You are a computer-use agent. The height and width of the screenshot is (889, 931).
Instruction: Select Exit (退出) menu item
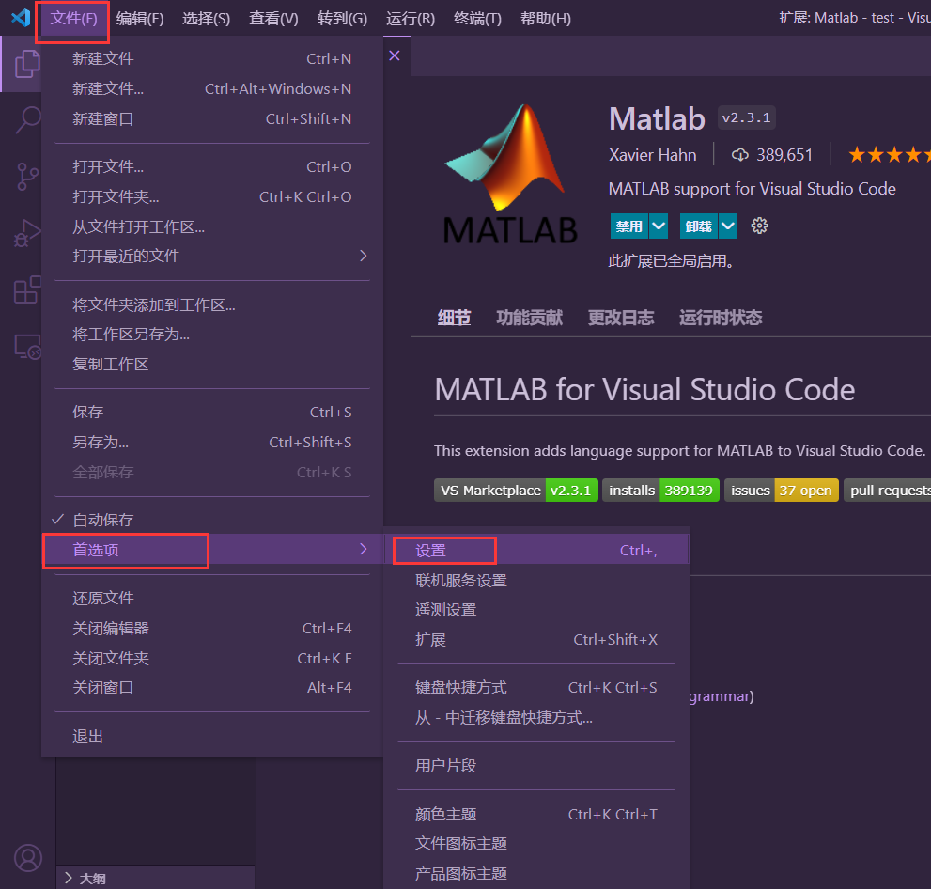[x=212, y=737]
